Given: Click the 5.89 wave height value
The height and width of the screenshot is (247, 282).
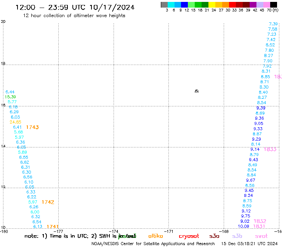Looking at the screenshot, I should click(22, 152).
